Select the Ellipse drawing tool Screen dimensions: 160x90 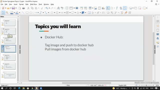point(31,13)
